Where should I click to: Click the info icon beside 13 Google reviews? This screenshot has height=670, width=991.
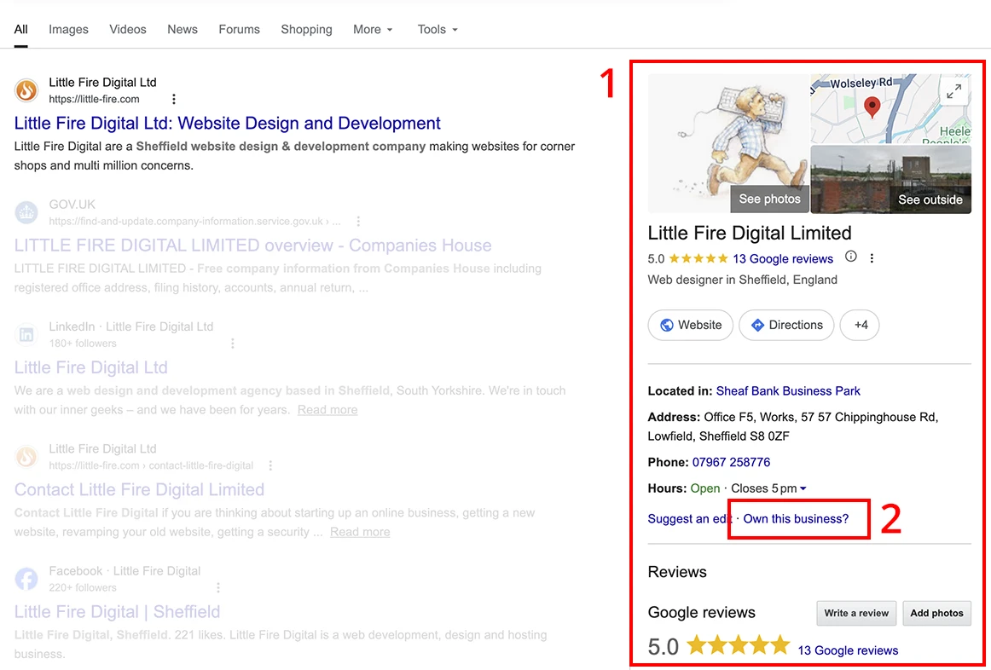(x=851, y=257)
